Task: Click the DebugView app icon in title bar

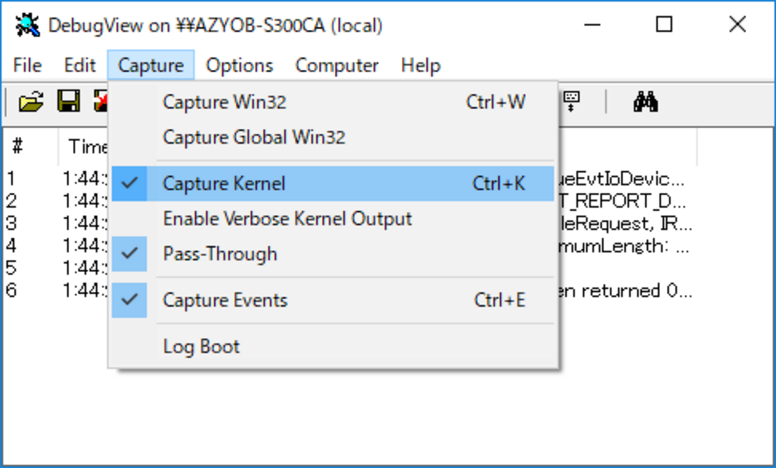Action: (27, 25)
